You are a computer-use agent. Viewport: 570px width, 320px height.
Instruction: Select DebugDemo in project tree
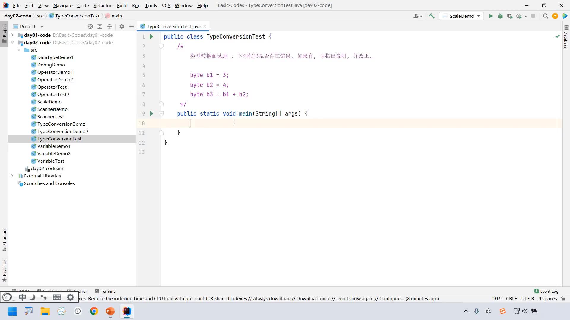tap(51, 65)
